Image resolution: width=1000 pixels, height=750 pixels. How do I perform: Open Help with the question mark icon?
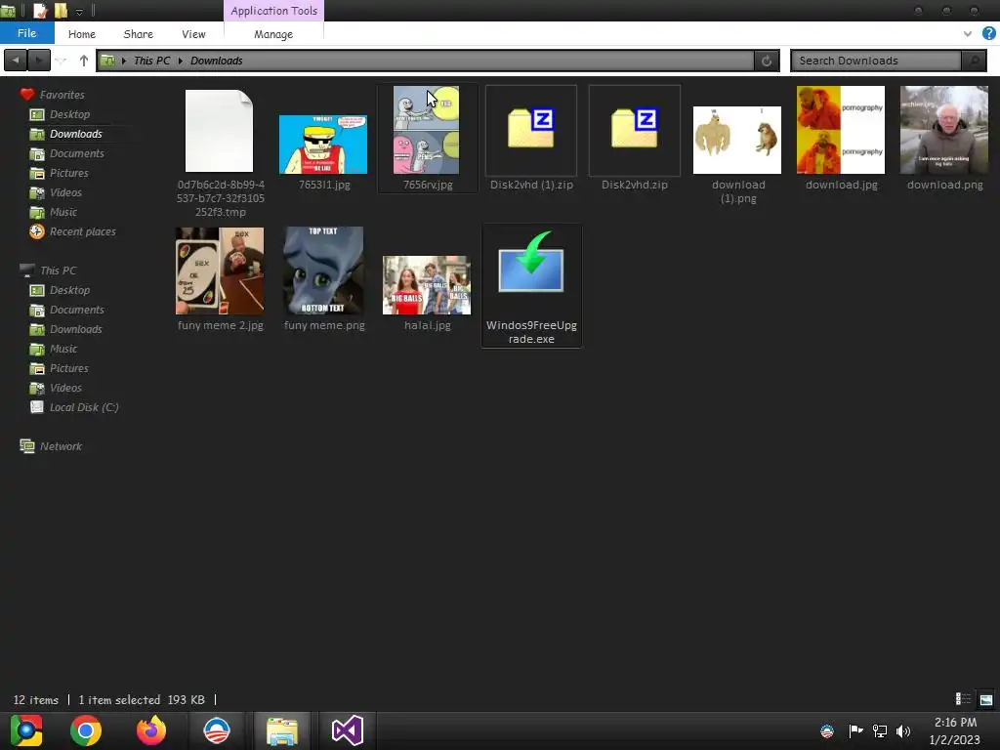point(989,33)
